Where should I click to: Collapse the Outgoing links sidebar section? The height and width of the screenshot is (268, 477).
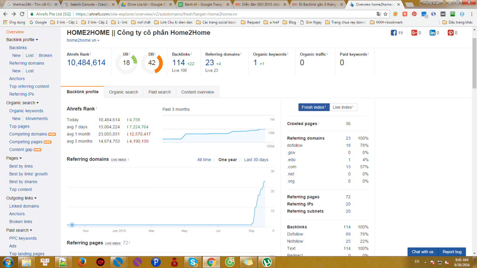(x=21, y=198)
